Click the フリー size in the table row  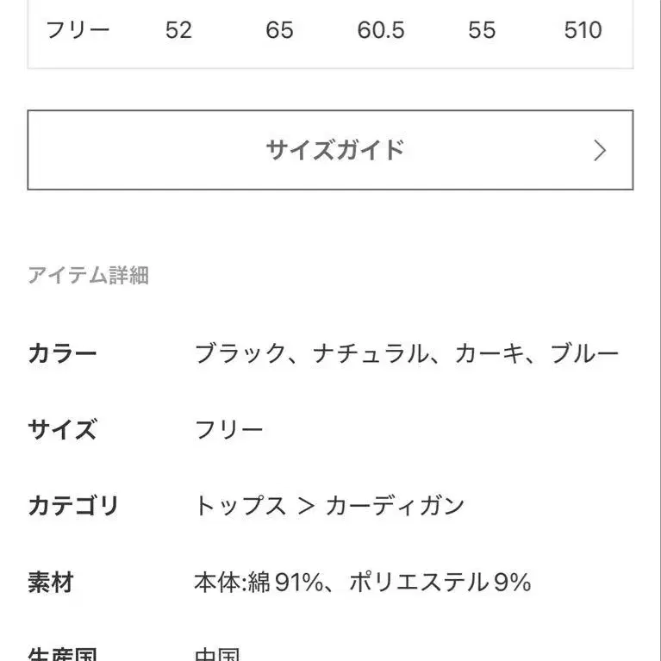[x=78, y=30]
